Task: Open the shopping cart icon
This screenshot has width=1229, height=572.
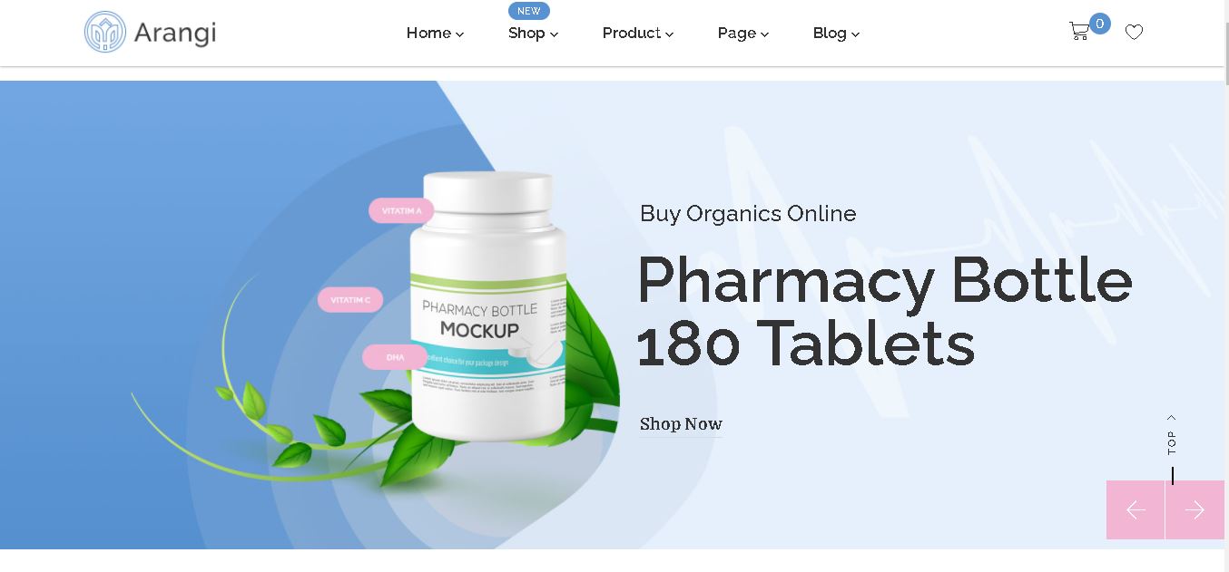Action: point(1078,32)
